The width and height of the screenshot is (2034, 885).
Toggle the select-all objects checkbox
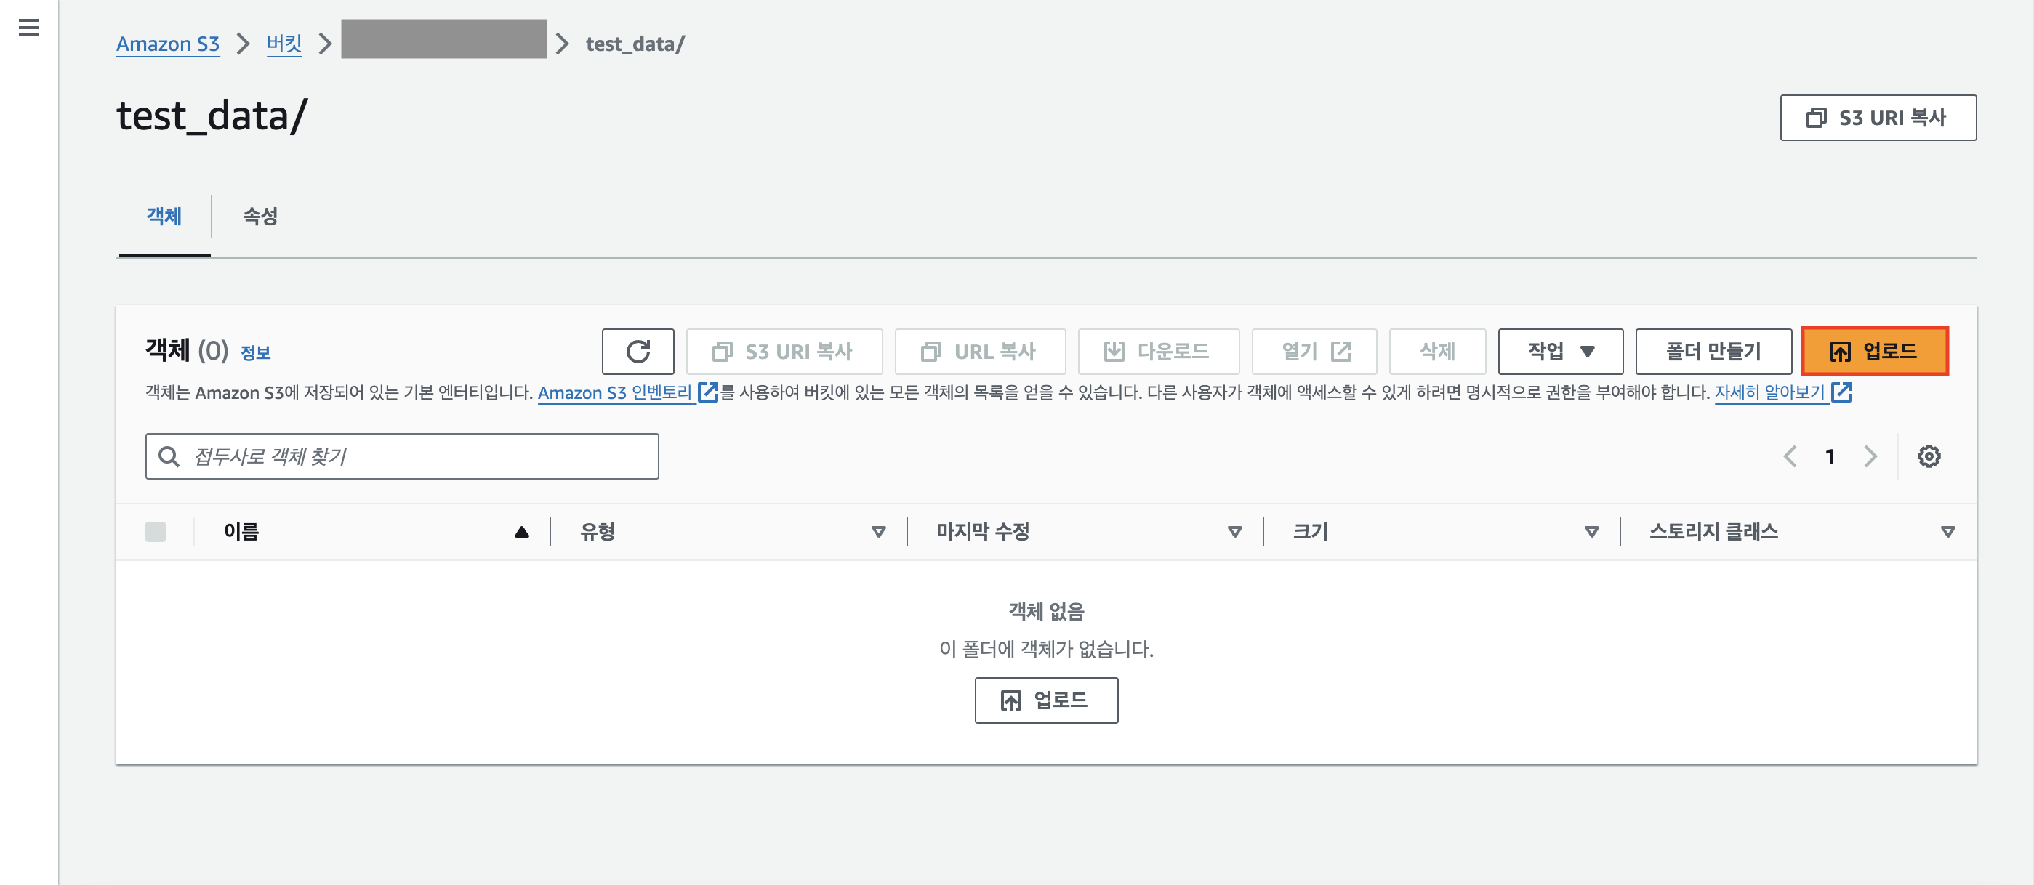pyautogui.click(x=156, y=532)
